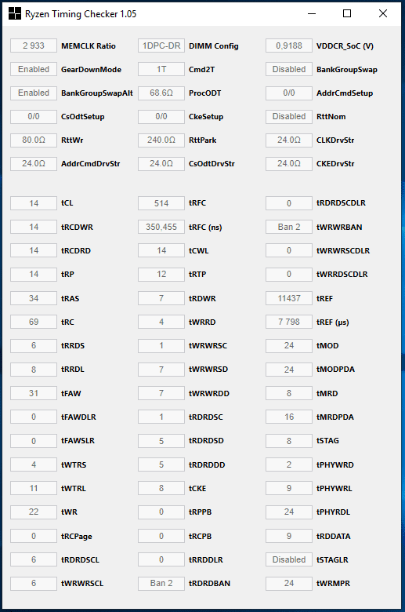Click the CsOdtDrvStr value field
The height and width of the screenshot is (612, 405).
161,163
